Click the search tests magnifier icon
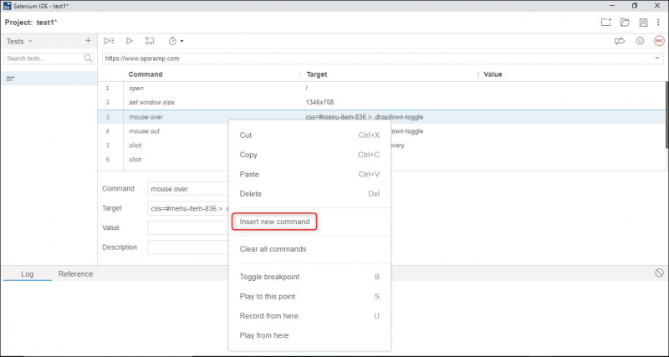 click(x=88, y=59)
